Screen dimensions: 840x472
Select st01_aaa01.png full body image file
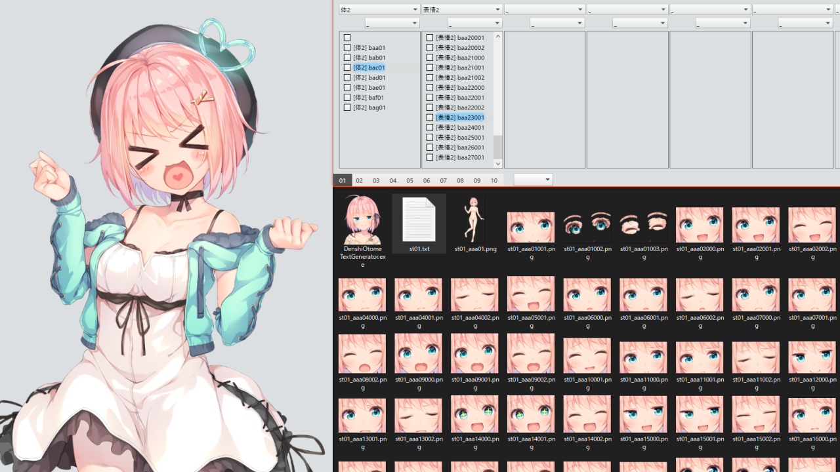click(x=475, y=219)
